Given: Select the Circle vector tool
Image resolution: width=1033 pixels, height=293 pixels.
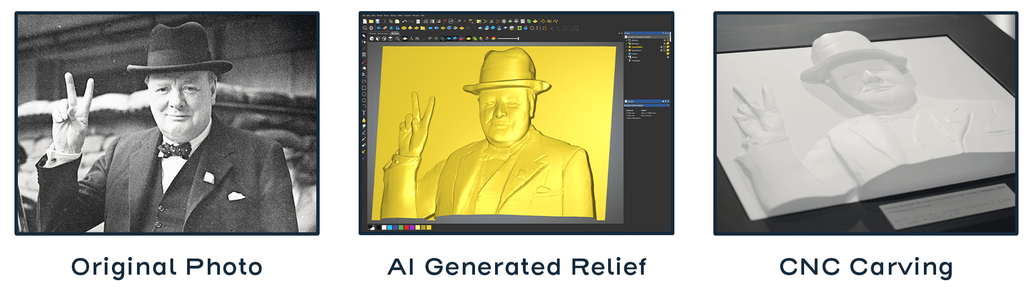Looking at the screenshot, I should (x=364, y=93).
